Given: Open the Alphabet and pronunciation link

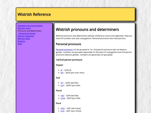Looking at the screenshot, I should tap(30, 26).
